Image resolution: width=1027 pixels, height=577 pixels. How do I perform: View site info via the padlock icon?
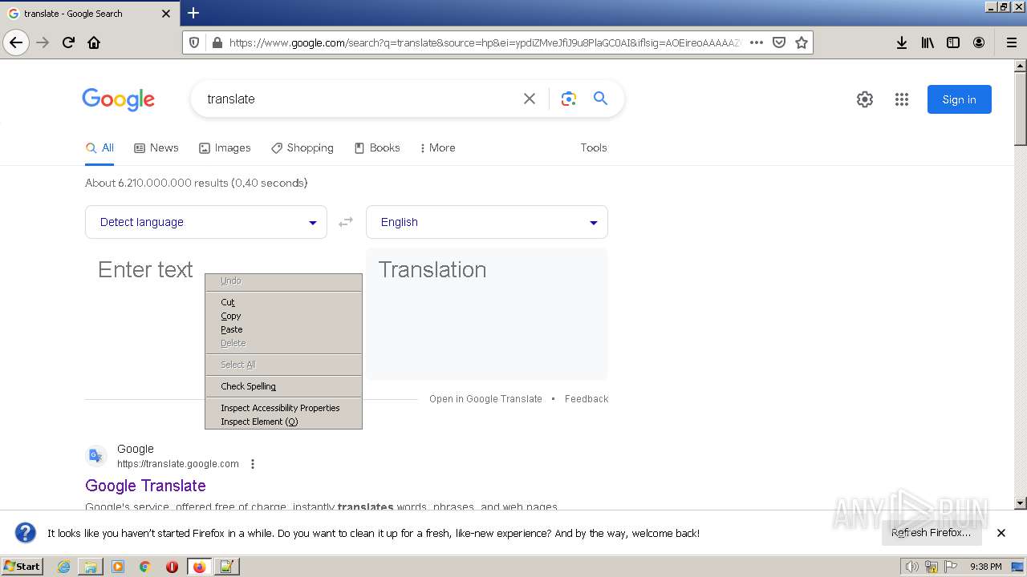tap(217, 43)
